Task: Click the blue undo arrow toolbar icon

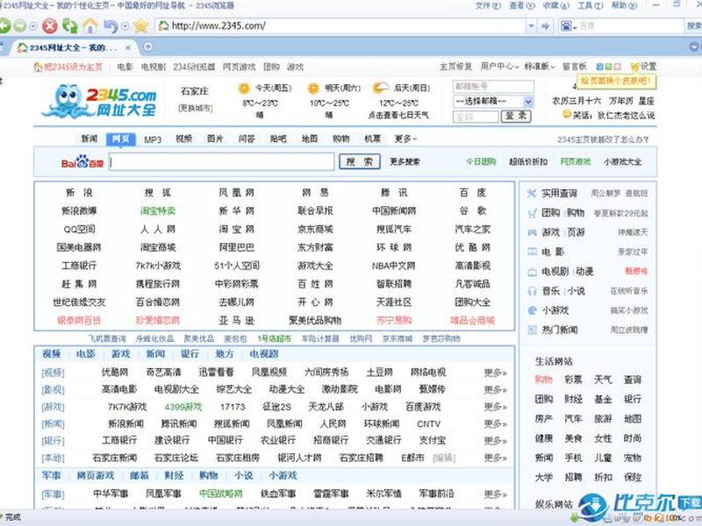Action: (x=111, y=26)
